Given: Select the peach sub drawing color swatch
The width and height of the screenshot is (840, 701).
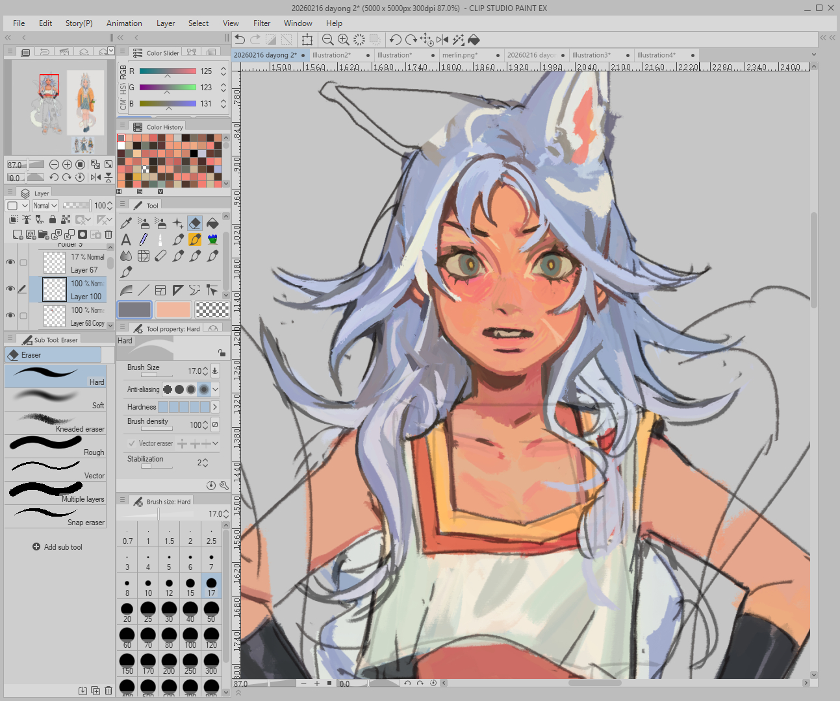Looking at the screenshot, I should [x=173, y=310].
